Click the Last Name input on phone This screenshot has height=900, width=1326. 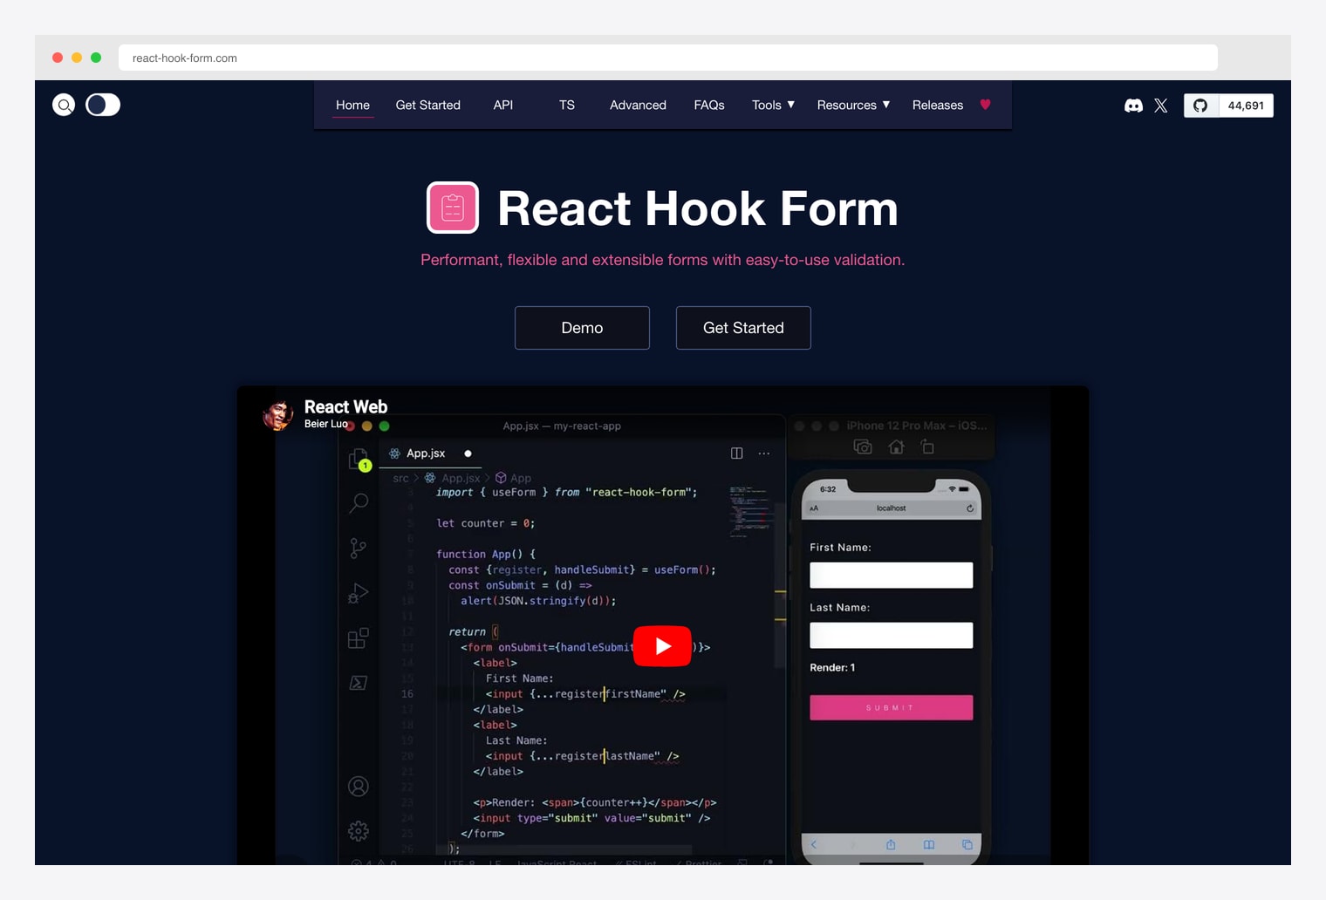click(x=891, y=636)
